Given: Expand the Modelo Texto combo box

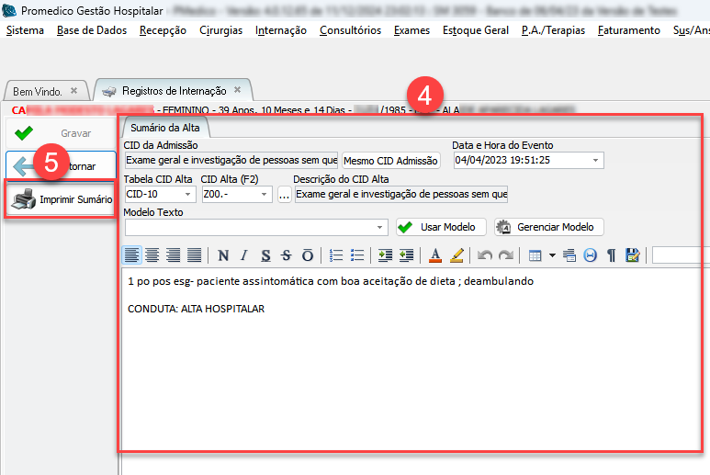Looking at the screenshot, I should (382, 227).
